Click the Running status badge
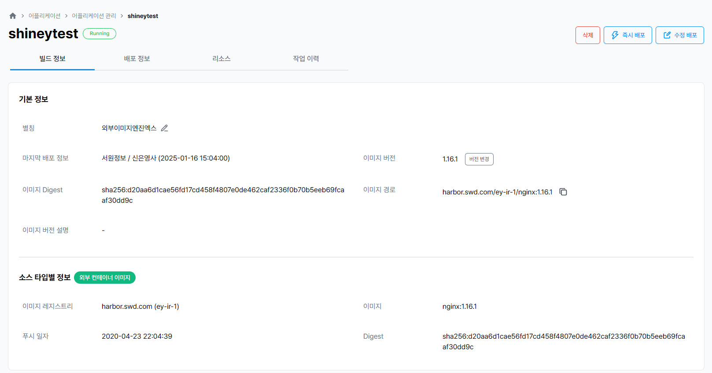The height and width of the screenshot is (373, 712). [x=100, y=33]
